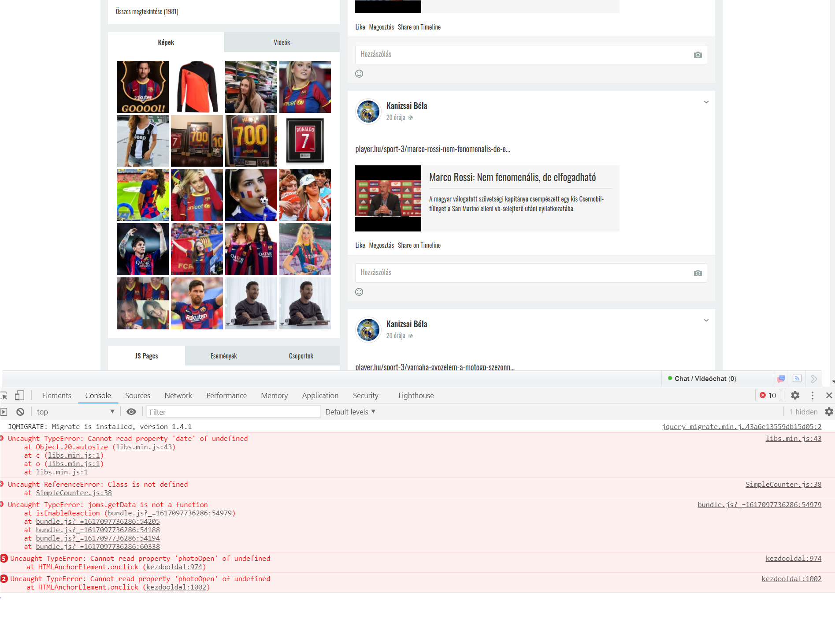This screenshot has height=623, width=835.
Task: Open the jquery-migrate.min.js source link
Action: coord(742,427)
